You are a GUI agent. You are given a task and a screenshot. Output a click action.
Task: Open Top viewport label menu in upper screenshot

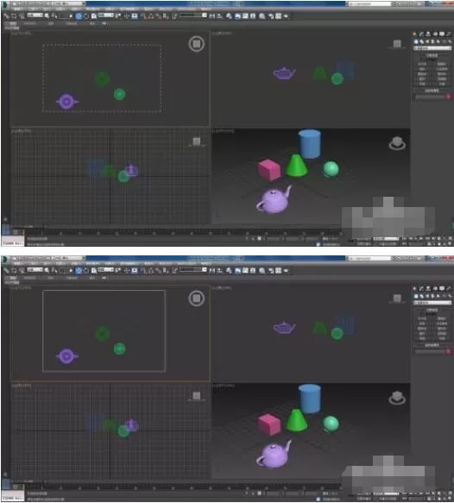click(22, 33)
